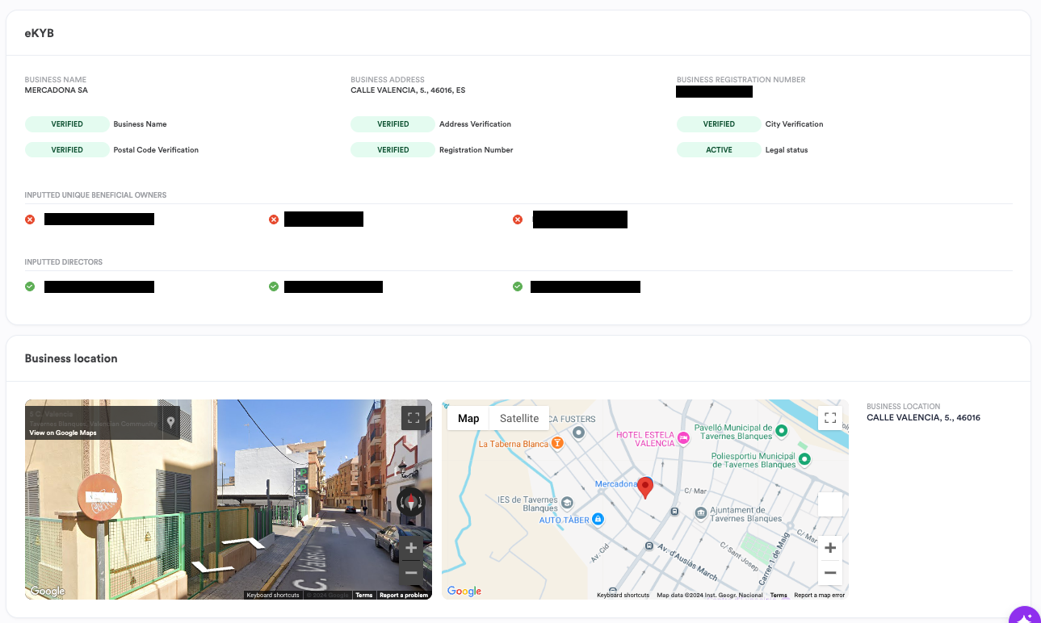The width and height of the screenshot is (1041, 623).
Task: Click the Street View compass control
Action: point(410,502)
